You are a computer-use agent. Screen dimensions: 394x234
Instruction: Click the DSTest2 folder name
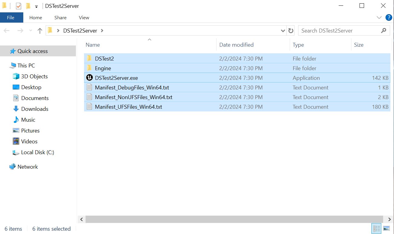pos(104,59)
